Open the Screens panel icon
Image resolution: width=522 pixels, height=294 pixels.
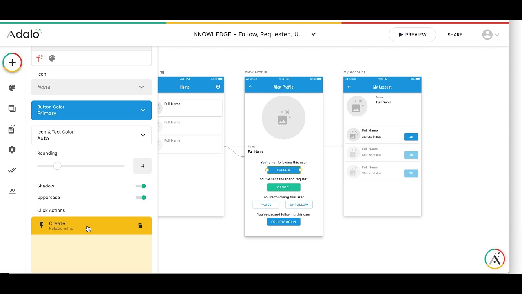pyautogui.click(x=12, y=109)
